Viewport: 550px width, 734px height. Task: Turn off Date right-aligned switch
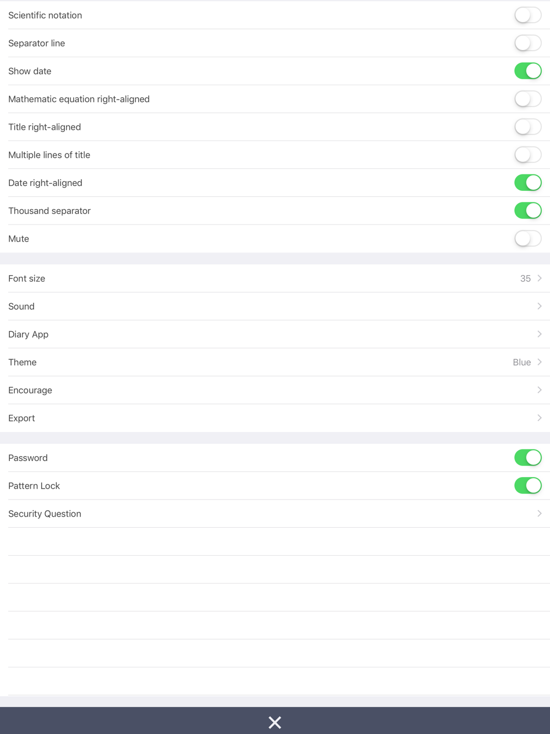(x=527, y=183)
